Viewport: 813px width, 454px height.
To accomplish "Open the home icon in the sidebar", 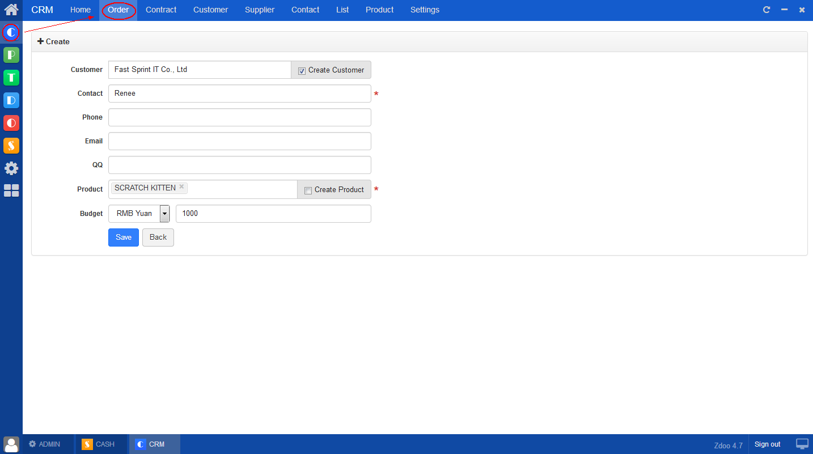I will click(x=11, y=10).
